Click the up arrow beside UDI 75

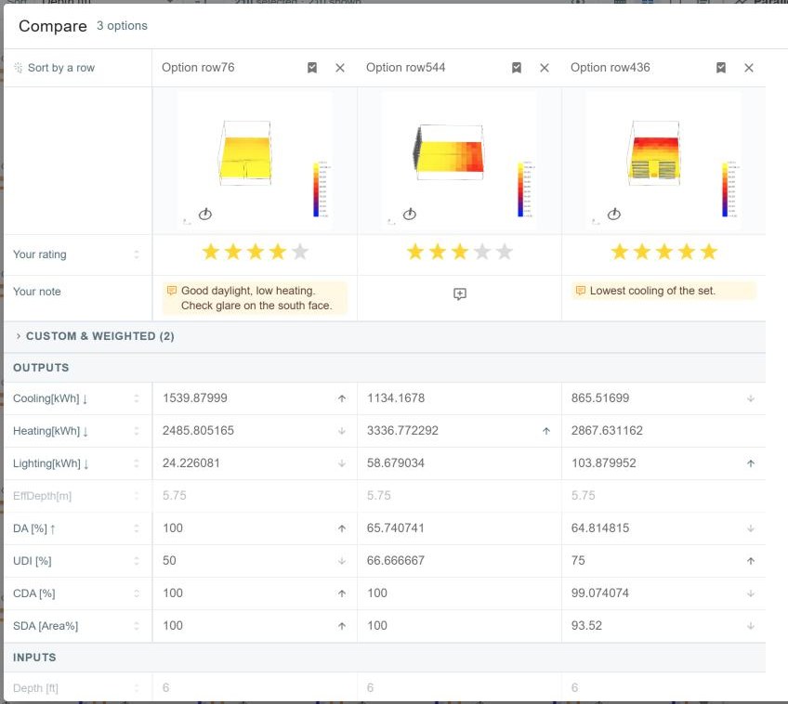click(751, 561)
